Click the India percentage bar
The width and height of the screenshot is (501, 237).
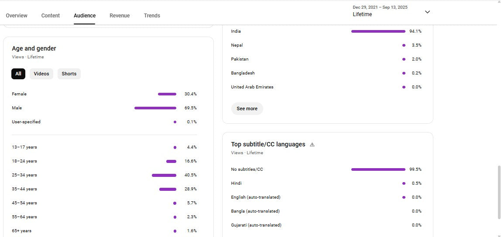click(378, 31)
